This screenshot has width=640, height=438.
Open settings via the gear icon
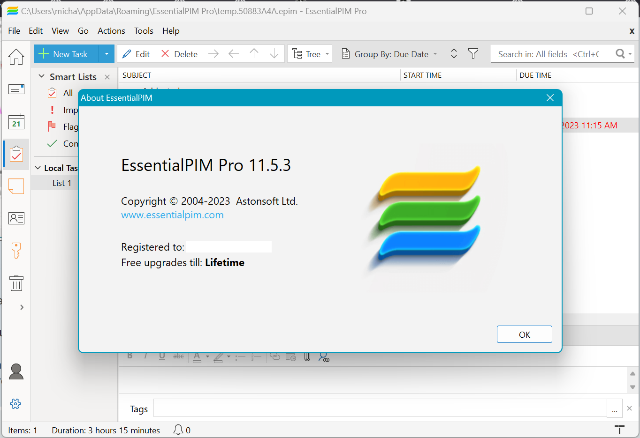click(x=15, y=403)
